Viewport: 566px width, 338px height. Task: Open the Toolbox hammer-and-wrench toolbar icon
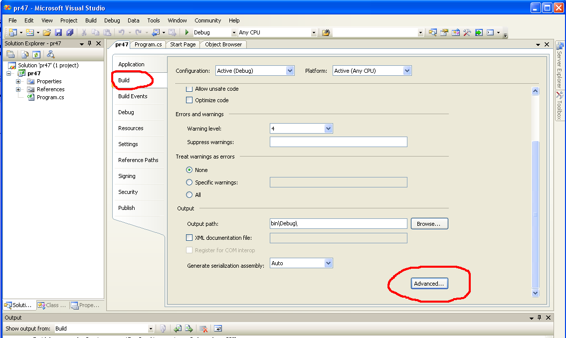467,32
